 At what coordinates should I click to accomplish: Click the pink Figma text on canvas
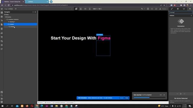coord(104,38)
